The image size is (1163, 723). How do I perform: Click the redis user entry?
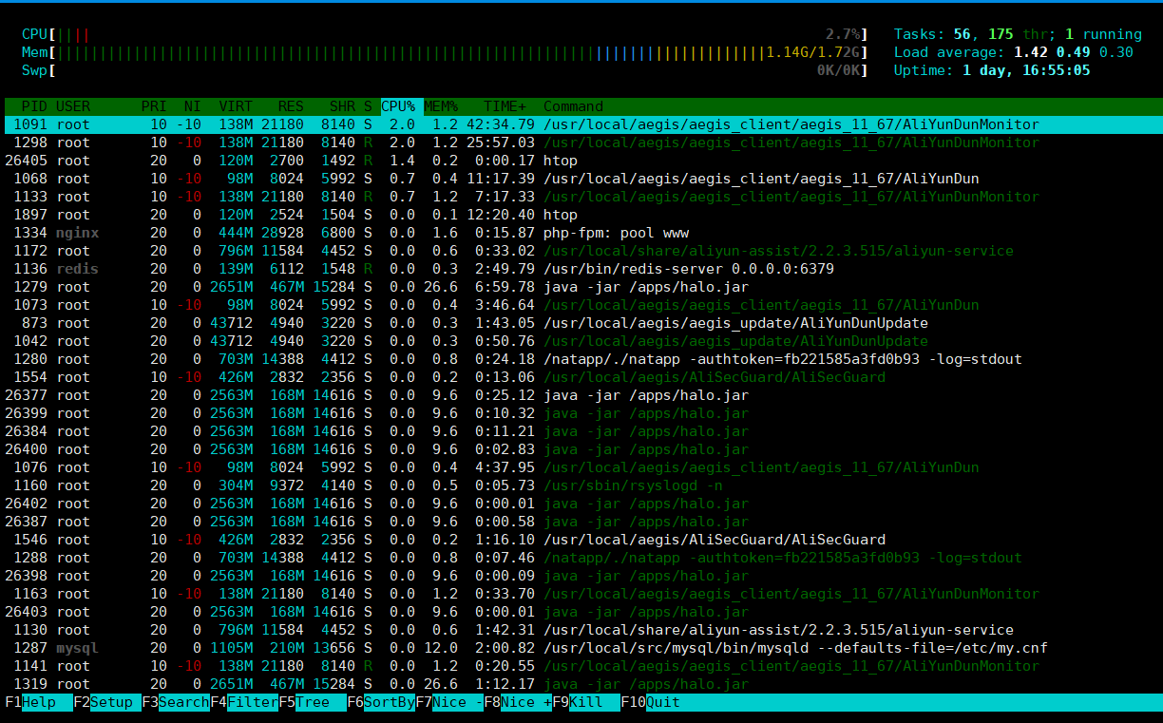(77, 269)
